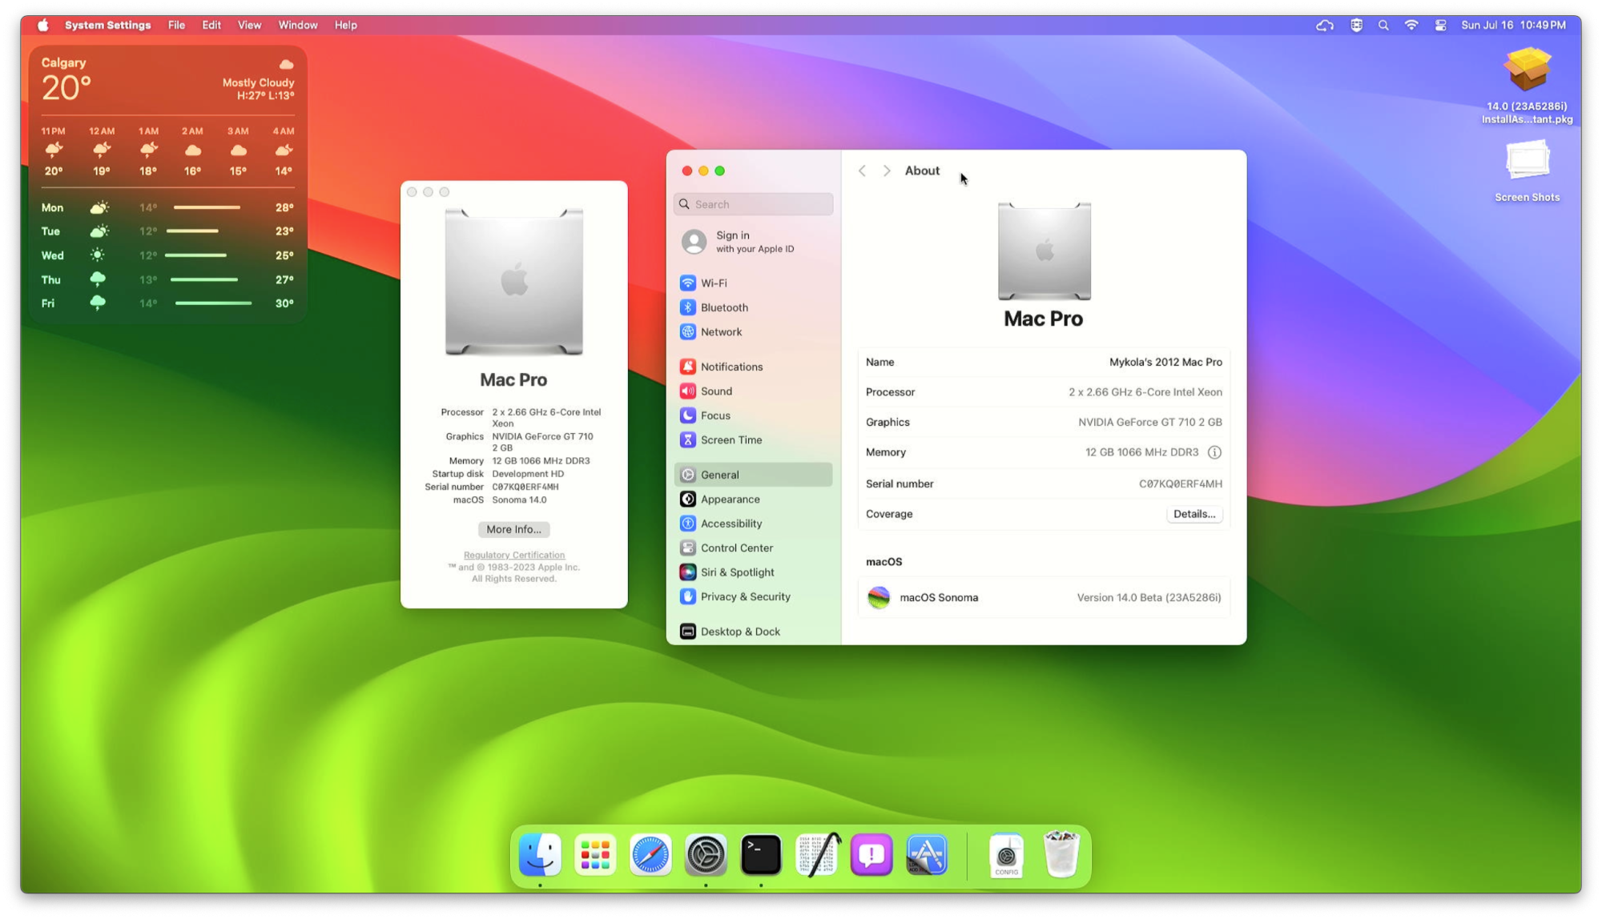Go back using the left chevron
This screenshot has height=919, width=1602.
tap(862, 171)
